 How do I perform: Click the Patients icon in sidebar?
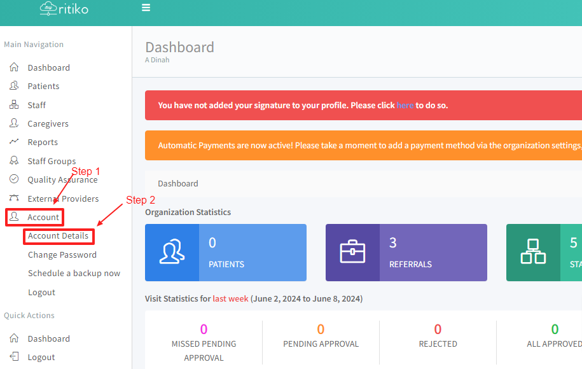14,86
